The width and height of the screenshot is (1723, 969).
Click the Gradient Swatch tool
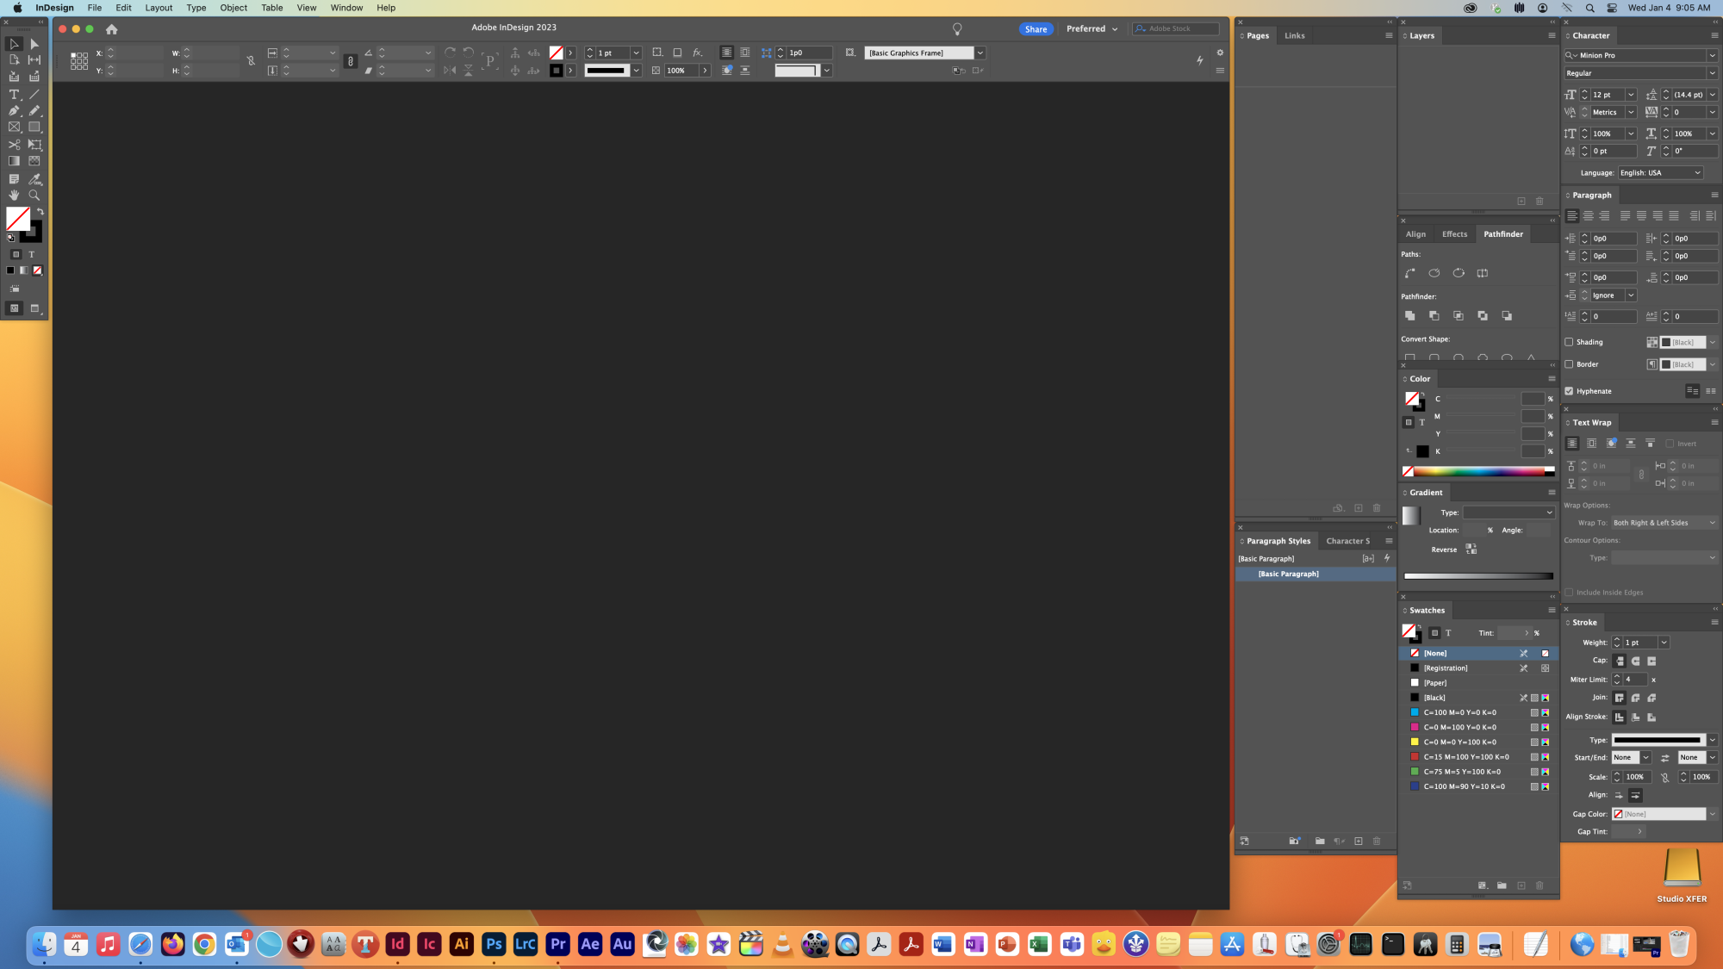14,161
